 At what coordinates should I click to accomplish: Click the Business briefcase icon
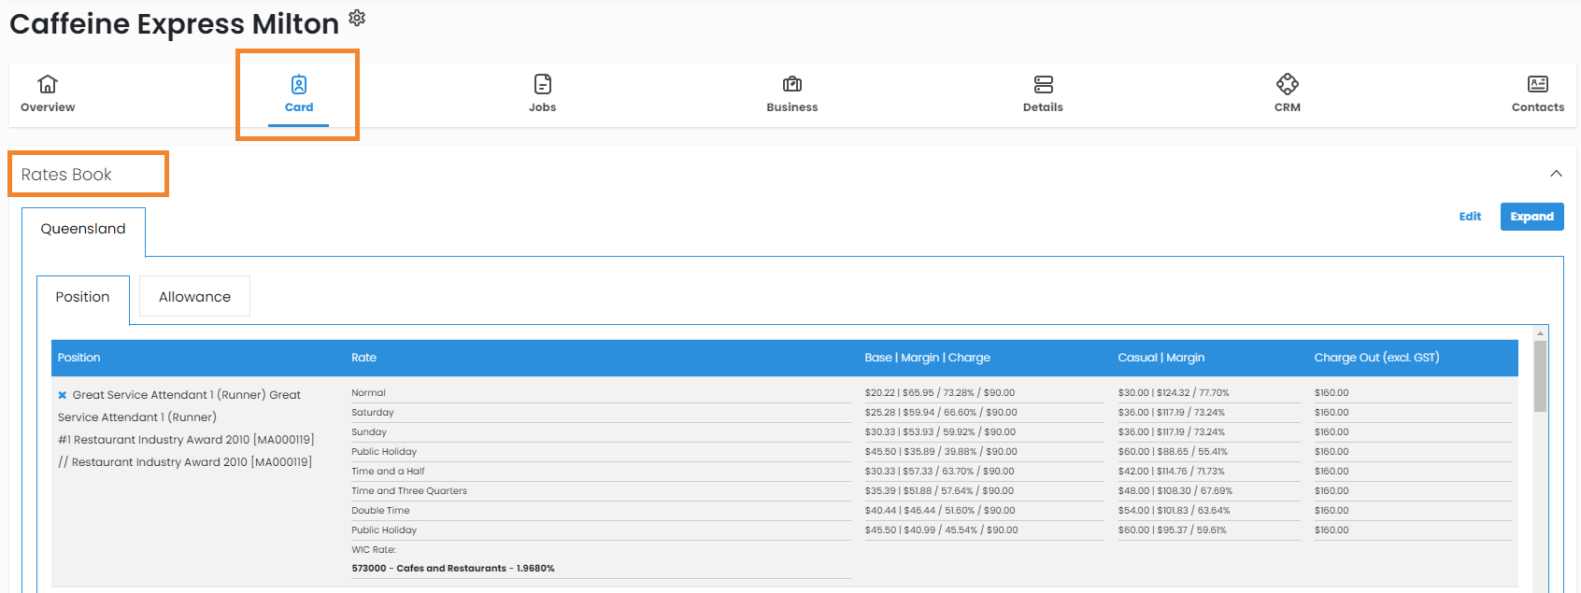click(791, 84)
